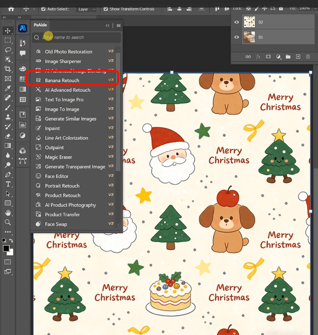
Task: Open the adjustment layer menu icon
Action: tap(278, 57)
